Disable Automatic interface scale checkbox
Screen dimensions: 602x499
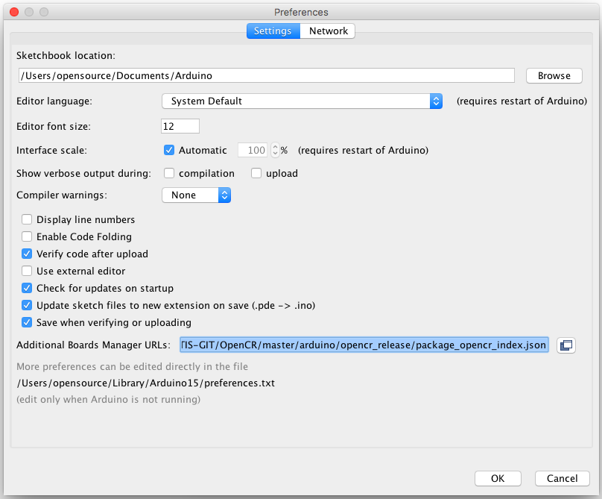point(169,150)
